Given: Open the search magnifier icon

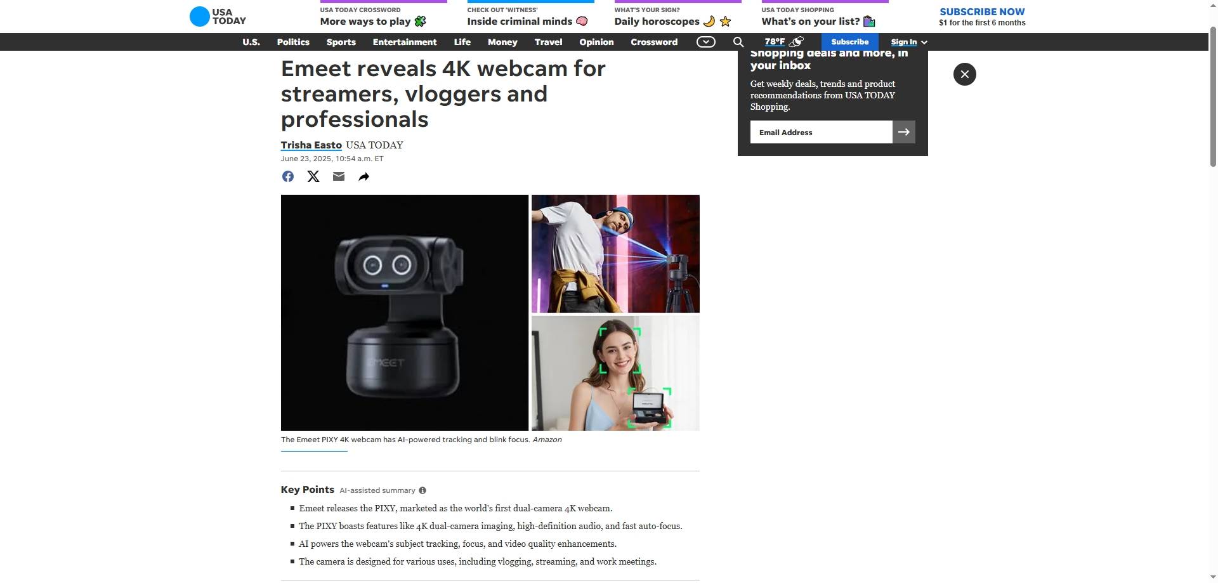Looking at the screenshot, I should click(738, 42).
